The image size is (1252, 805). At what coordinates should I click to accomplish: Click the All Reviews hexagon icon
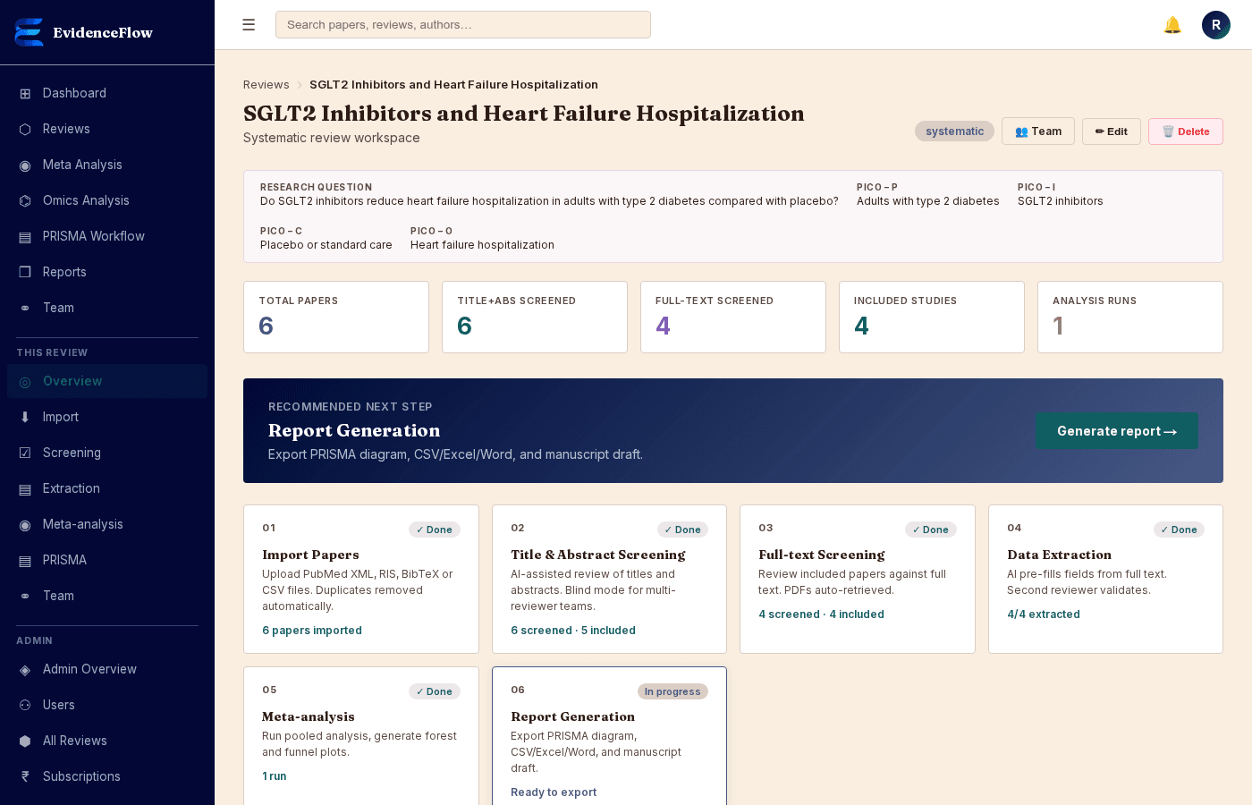(25, 741)
